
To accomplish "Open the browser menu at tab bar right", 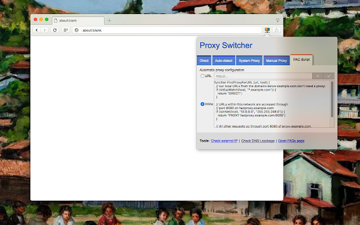I will [277, 20].
